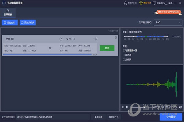Click the 迅捷音频转换器 app logo icon
Viewport: 184px width, 122px height.
(x=4, y=3)
